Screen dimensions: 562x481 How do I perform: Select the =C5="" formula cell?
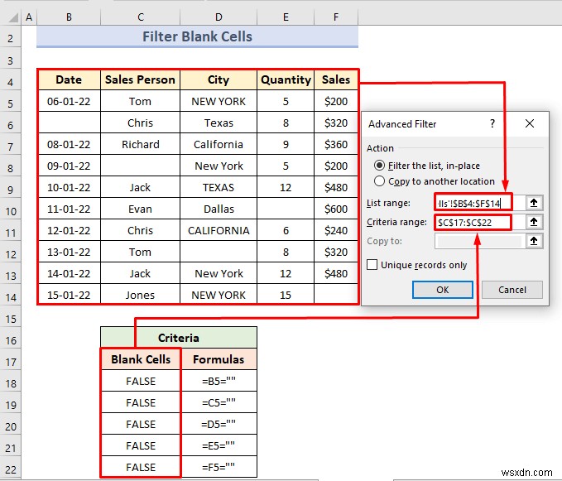point(219,402)
